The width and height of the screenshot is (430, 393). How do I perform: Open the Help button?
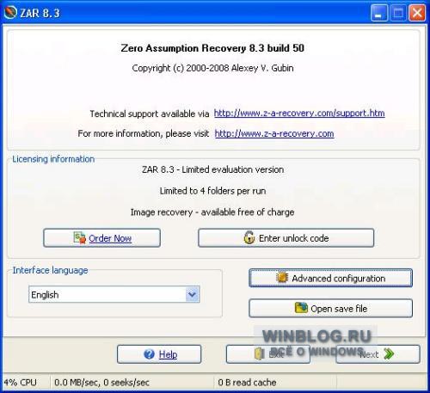(159, 354)
